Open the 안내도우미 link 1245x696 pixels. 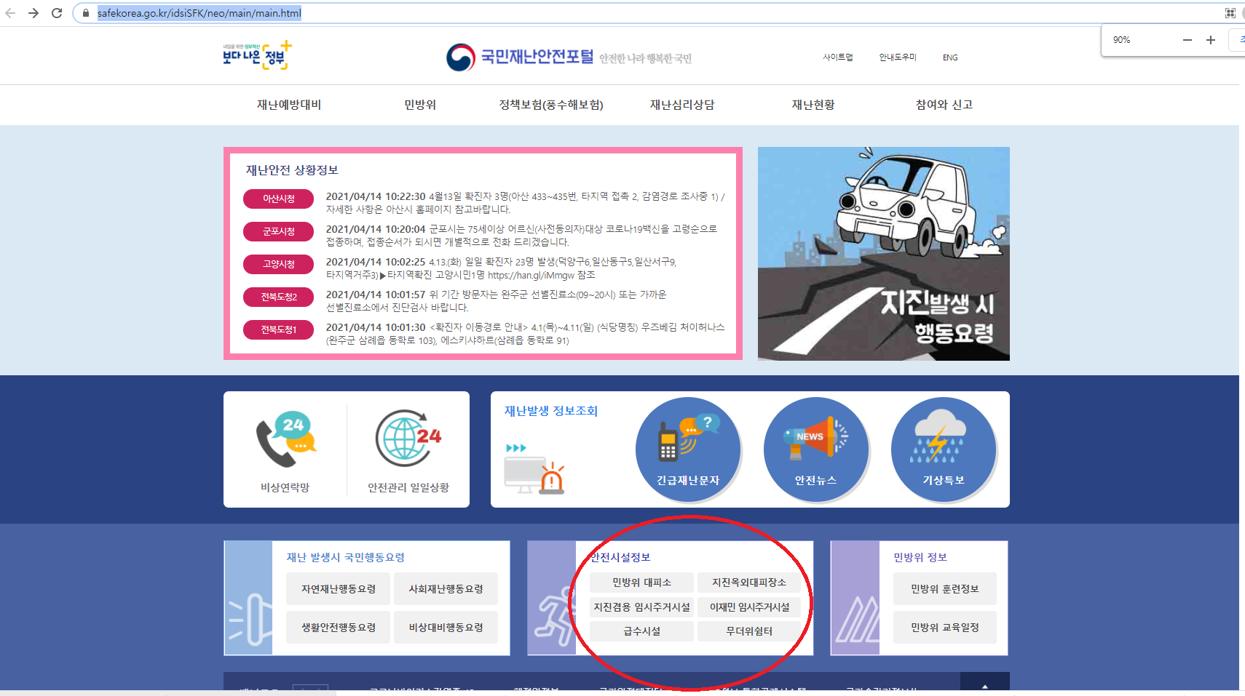tap(898, 57)
